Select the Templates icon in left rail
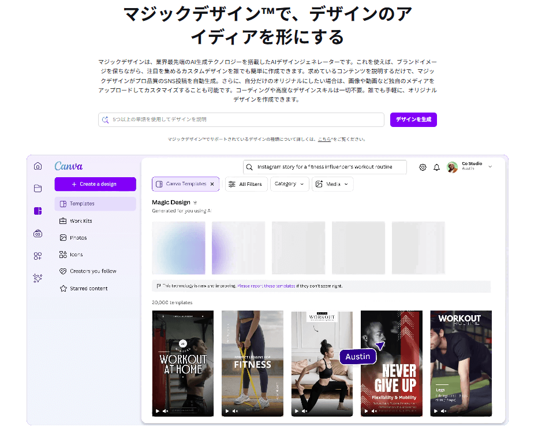The height and width of the screenshot is (430, 553). 38,211
